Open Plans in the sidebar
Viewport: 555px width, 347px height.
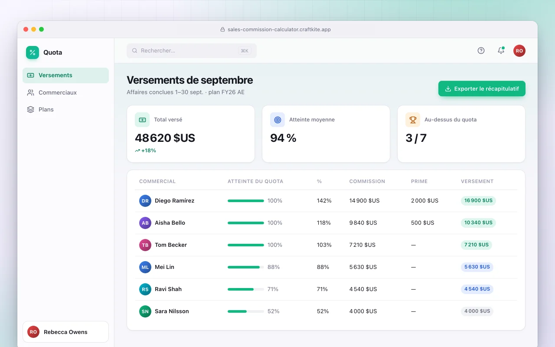pyautogui.click(x=65, y=109)
